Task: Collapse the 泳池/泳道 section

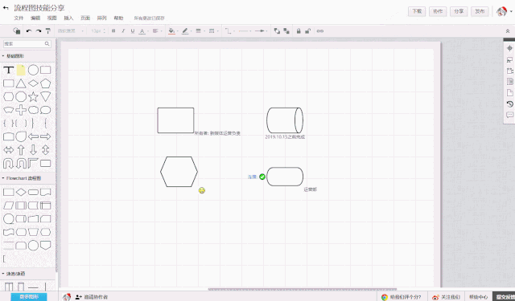Action: click(x=14, y=274)
